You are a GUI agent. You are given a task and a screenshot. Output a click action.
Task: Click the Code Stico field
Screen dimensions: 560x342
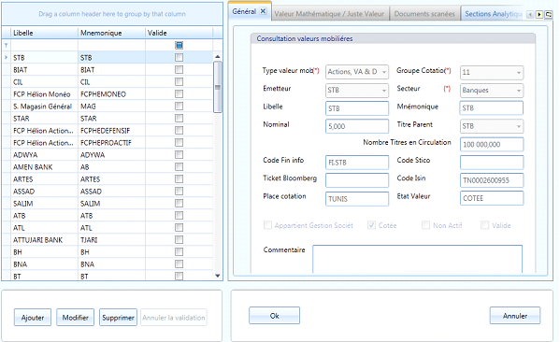[x=492, y=163]
